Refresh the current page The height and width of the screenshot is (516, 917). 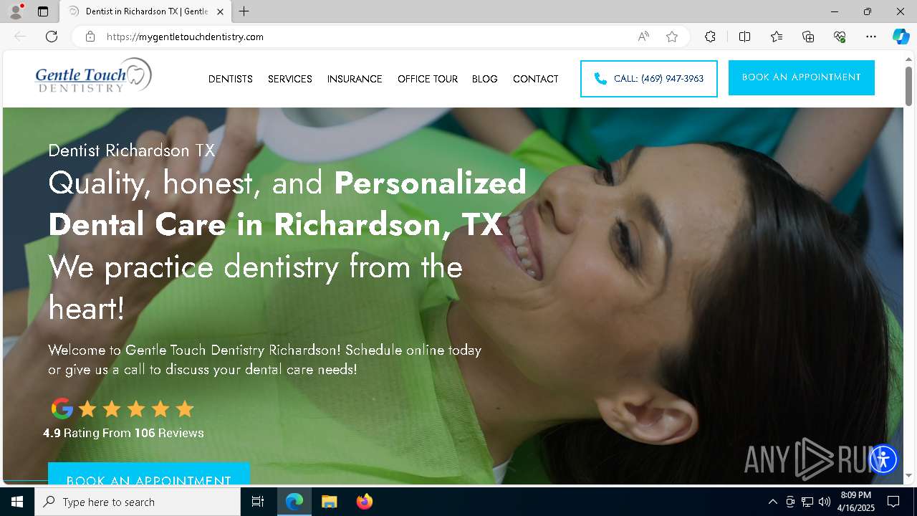pyautogui.click(x=52, y=37)
